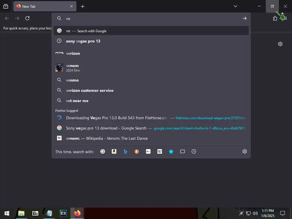Go back with the back arrow
Screen dimensions: 292x219
7,18
